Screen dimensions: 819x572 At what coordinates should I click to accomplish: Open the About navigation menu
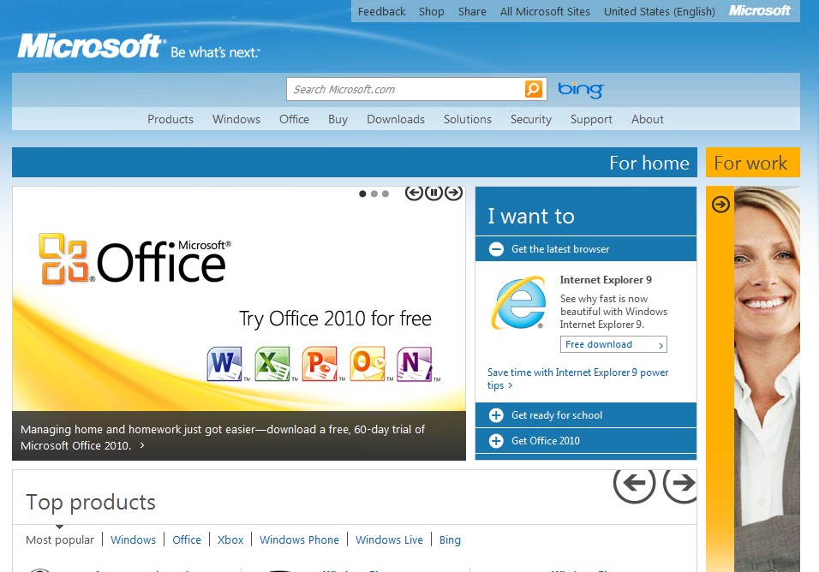(648, 119)
